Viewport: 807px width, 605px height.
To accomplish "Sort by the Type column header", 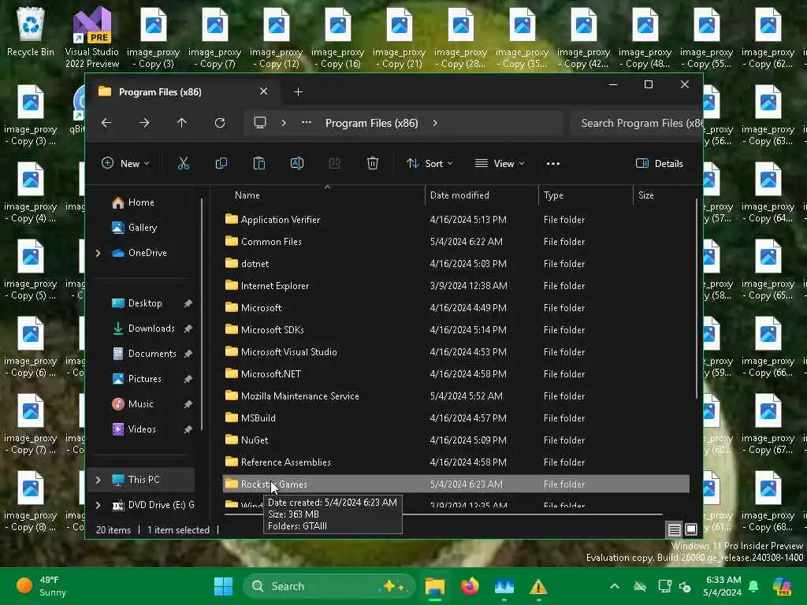I will [553, 195].
